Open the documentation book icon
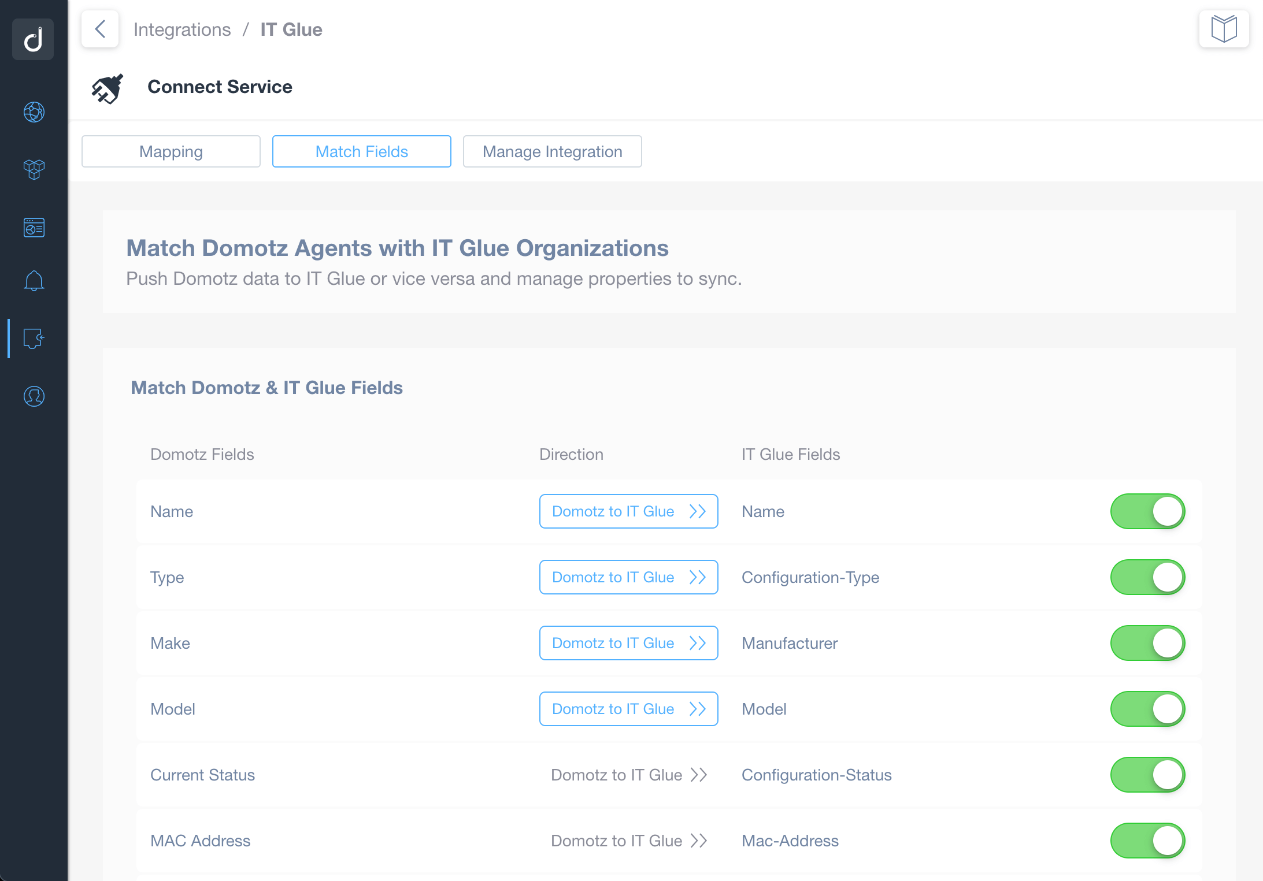Image resolution: width=1263 pixels, height=881 pixels. tap(1224, 29)
